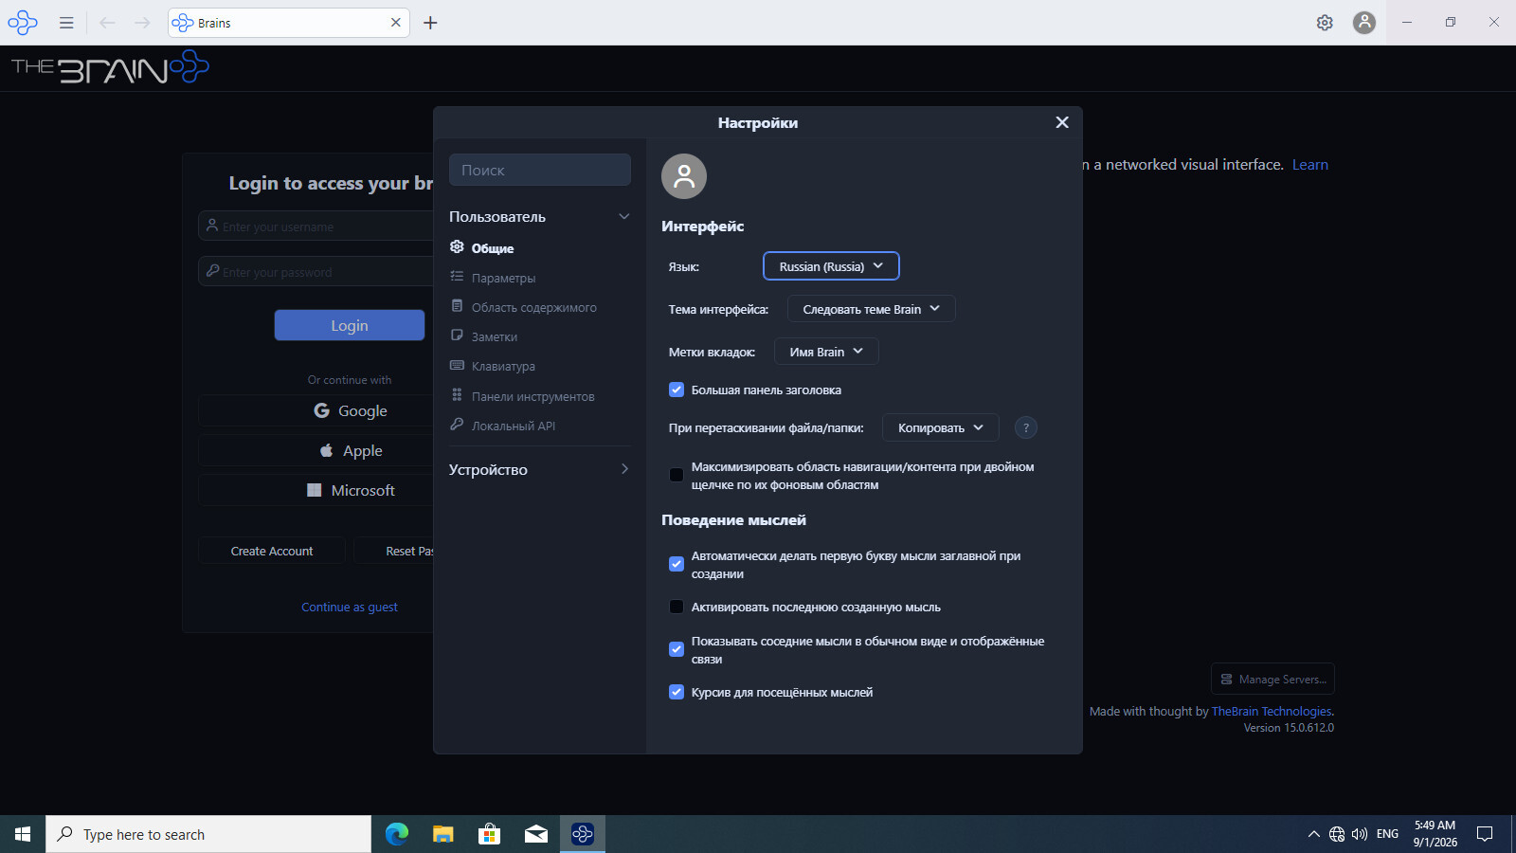The width and height of the screenshot is (1516, 853).
Task: Toggle Большая панель заголовка checkbox
Action: (677, 390)
